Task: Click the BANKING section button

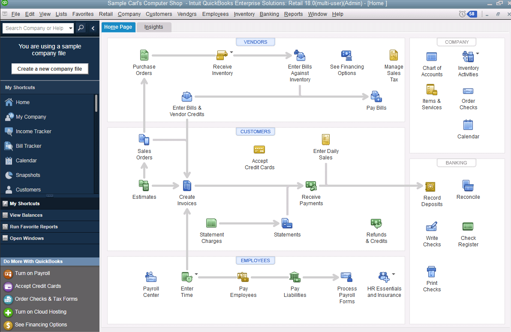Action: pyautogui.click(x=457, y=163)
